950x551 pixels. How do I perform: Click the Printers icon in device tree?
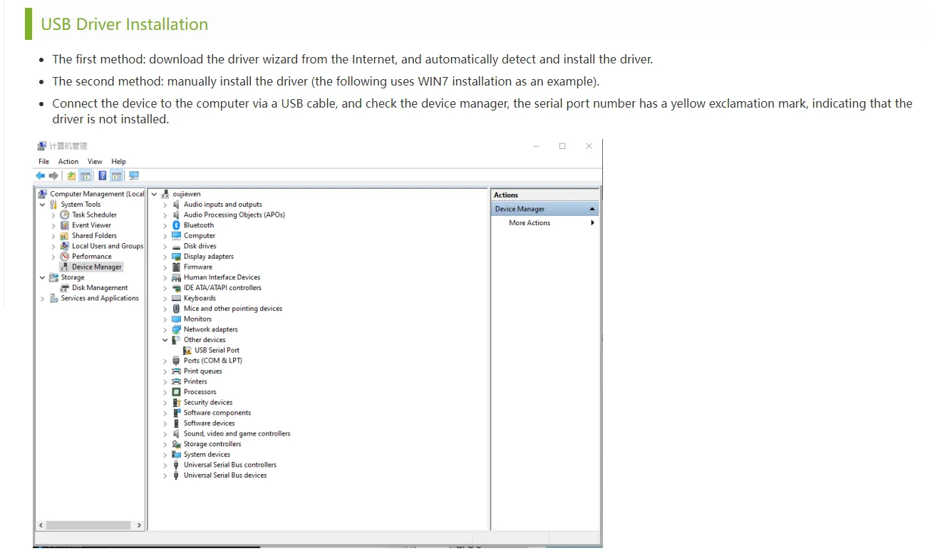point(176,382)
